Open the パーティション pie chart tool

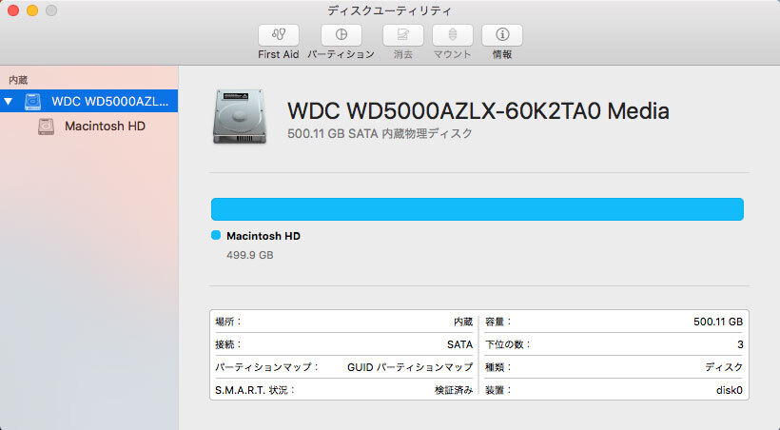(341, 35)
